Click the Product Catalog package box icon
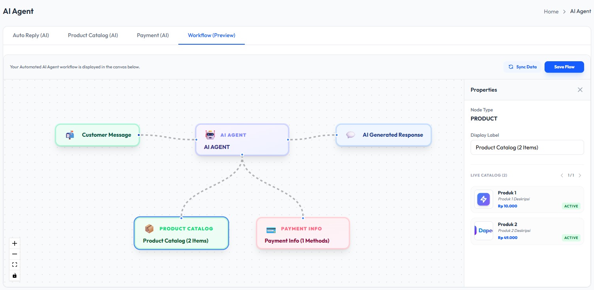Screen dimensions: 594x290 [149, 228]
